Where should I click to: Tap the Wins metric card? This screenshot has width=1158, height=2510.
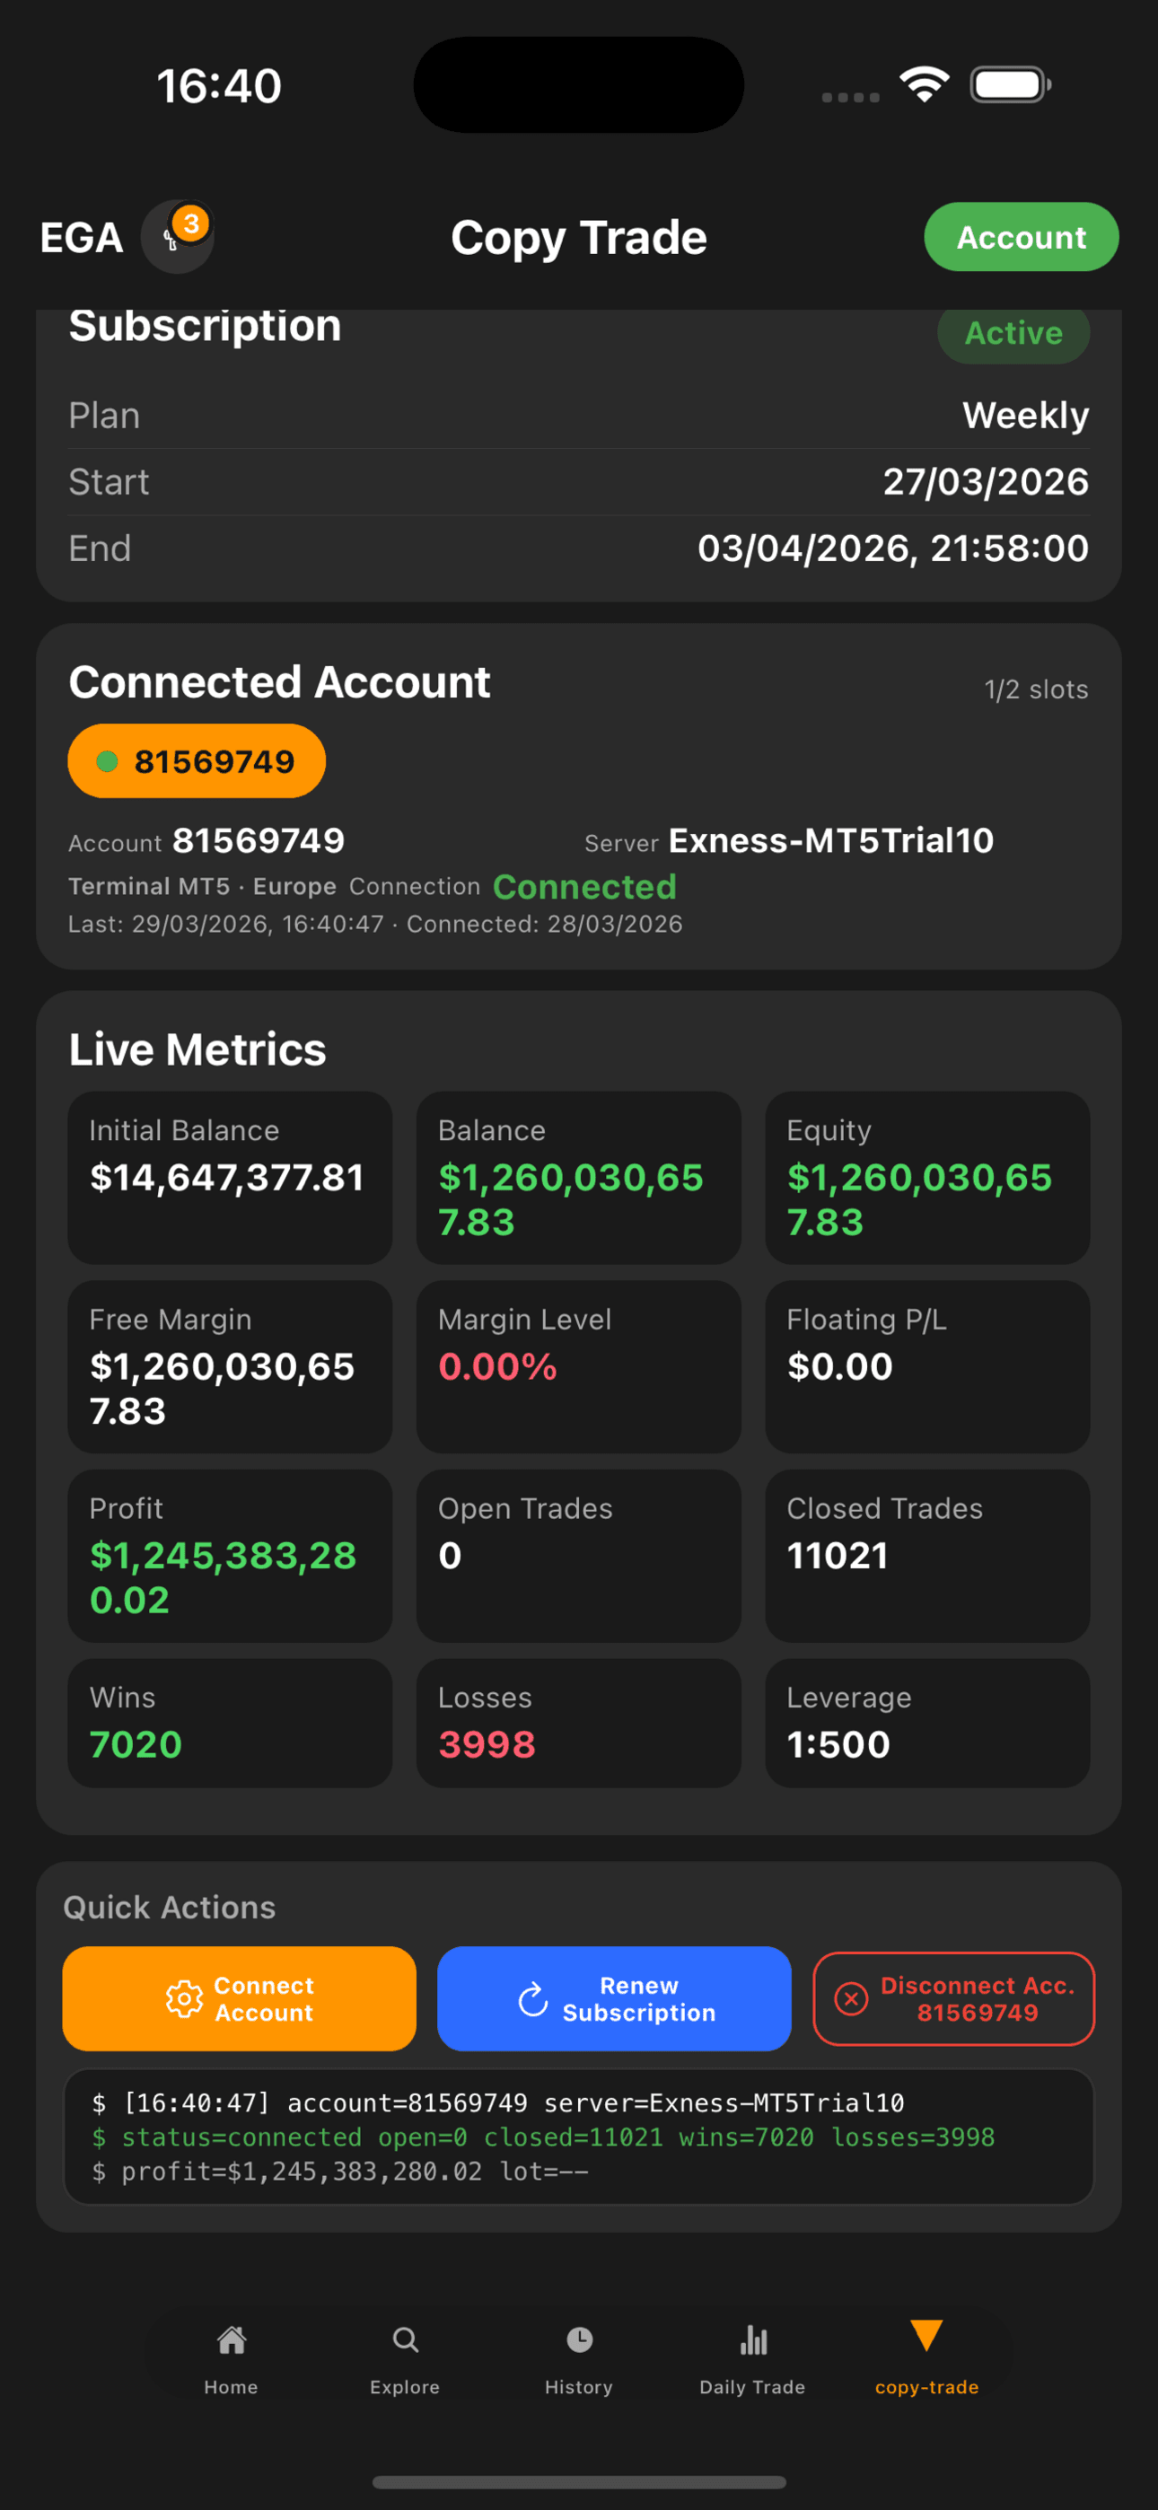229,1723
